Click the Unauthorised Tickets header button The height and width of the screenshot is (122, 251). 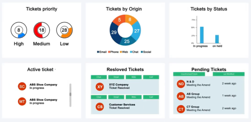tap(189, 74)
